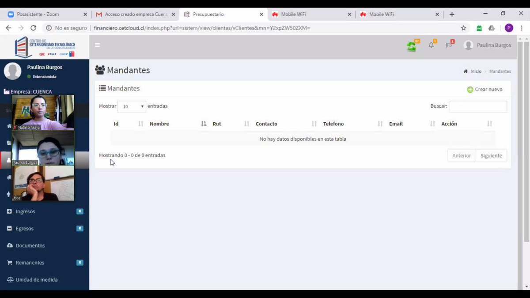Go to Inicio via breadcrumb
This screenshot has height=298, width=530.
pos(476,72)
